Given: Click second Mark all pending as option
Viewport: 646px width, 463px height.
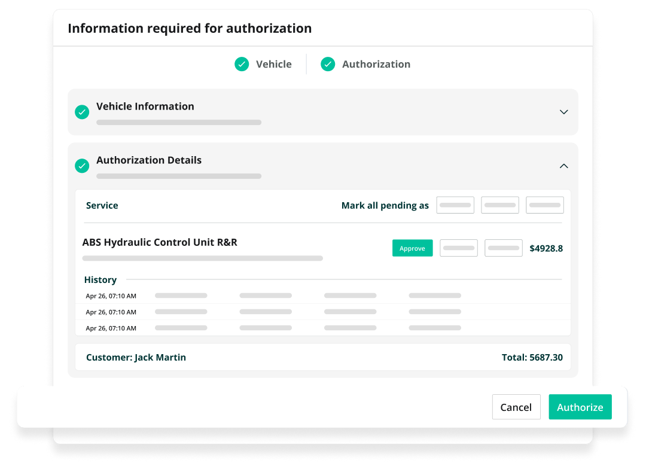Looking at the screenshot, I should (500, 205).
